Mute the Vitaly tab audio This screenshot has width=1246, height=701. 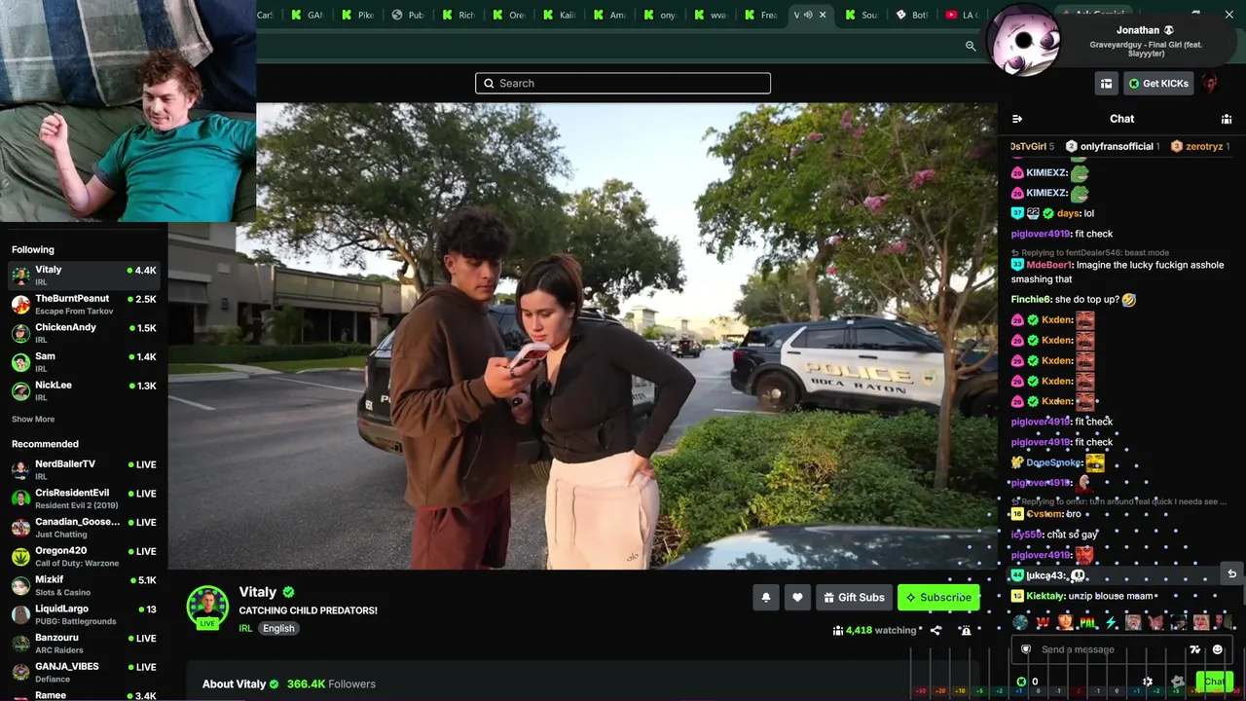tap(808, 15)
